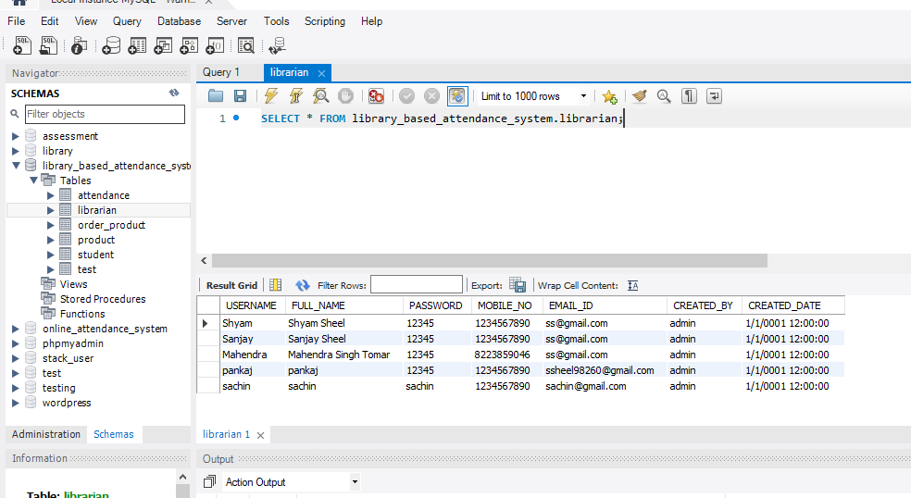Image resolution: width=911 pixels, height=498 pixels.
Task: Search table data icon
Action: click(x=246, y=45)
